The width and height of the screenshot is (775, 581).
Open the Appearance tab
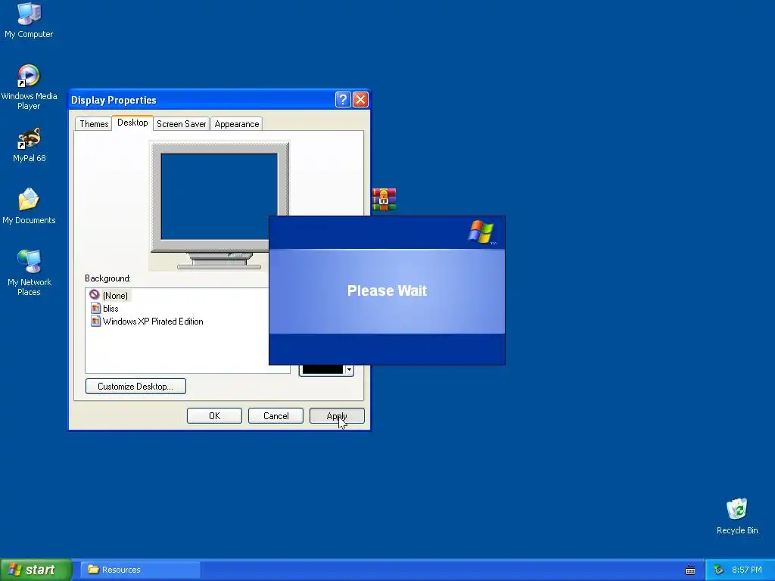237,124
